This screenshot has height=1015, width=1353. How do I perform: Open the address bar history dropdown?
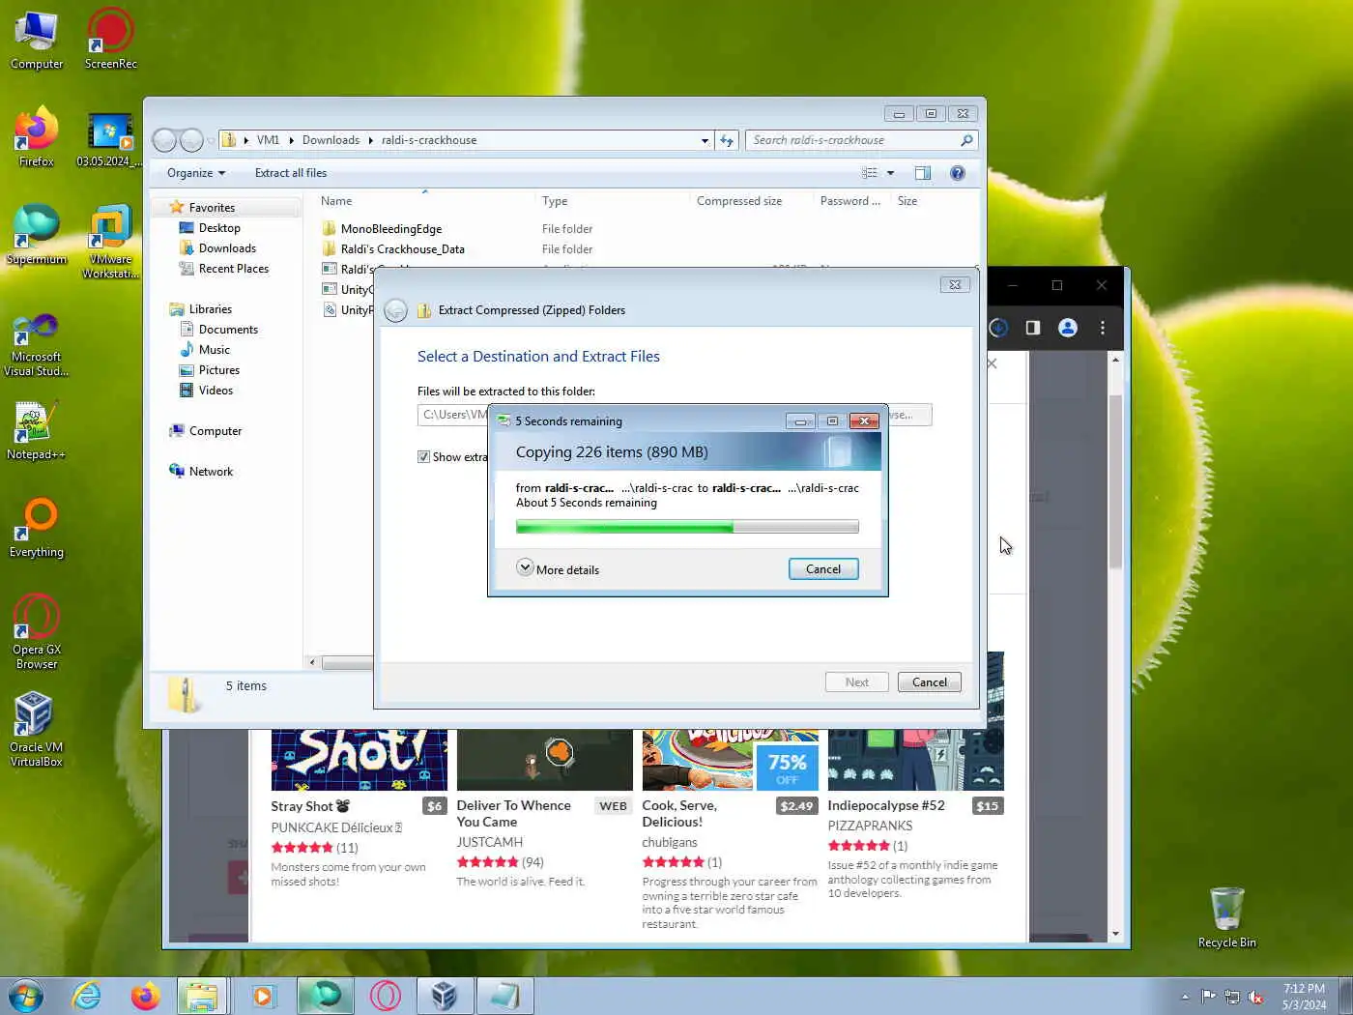coord(705,140)
